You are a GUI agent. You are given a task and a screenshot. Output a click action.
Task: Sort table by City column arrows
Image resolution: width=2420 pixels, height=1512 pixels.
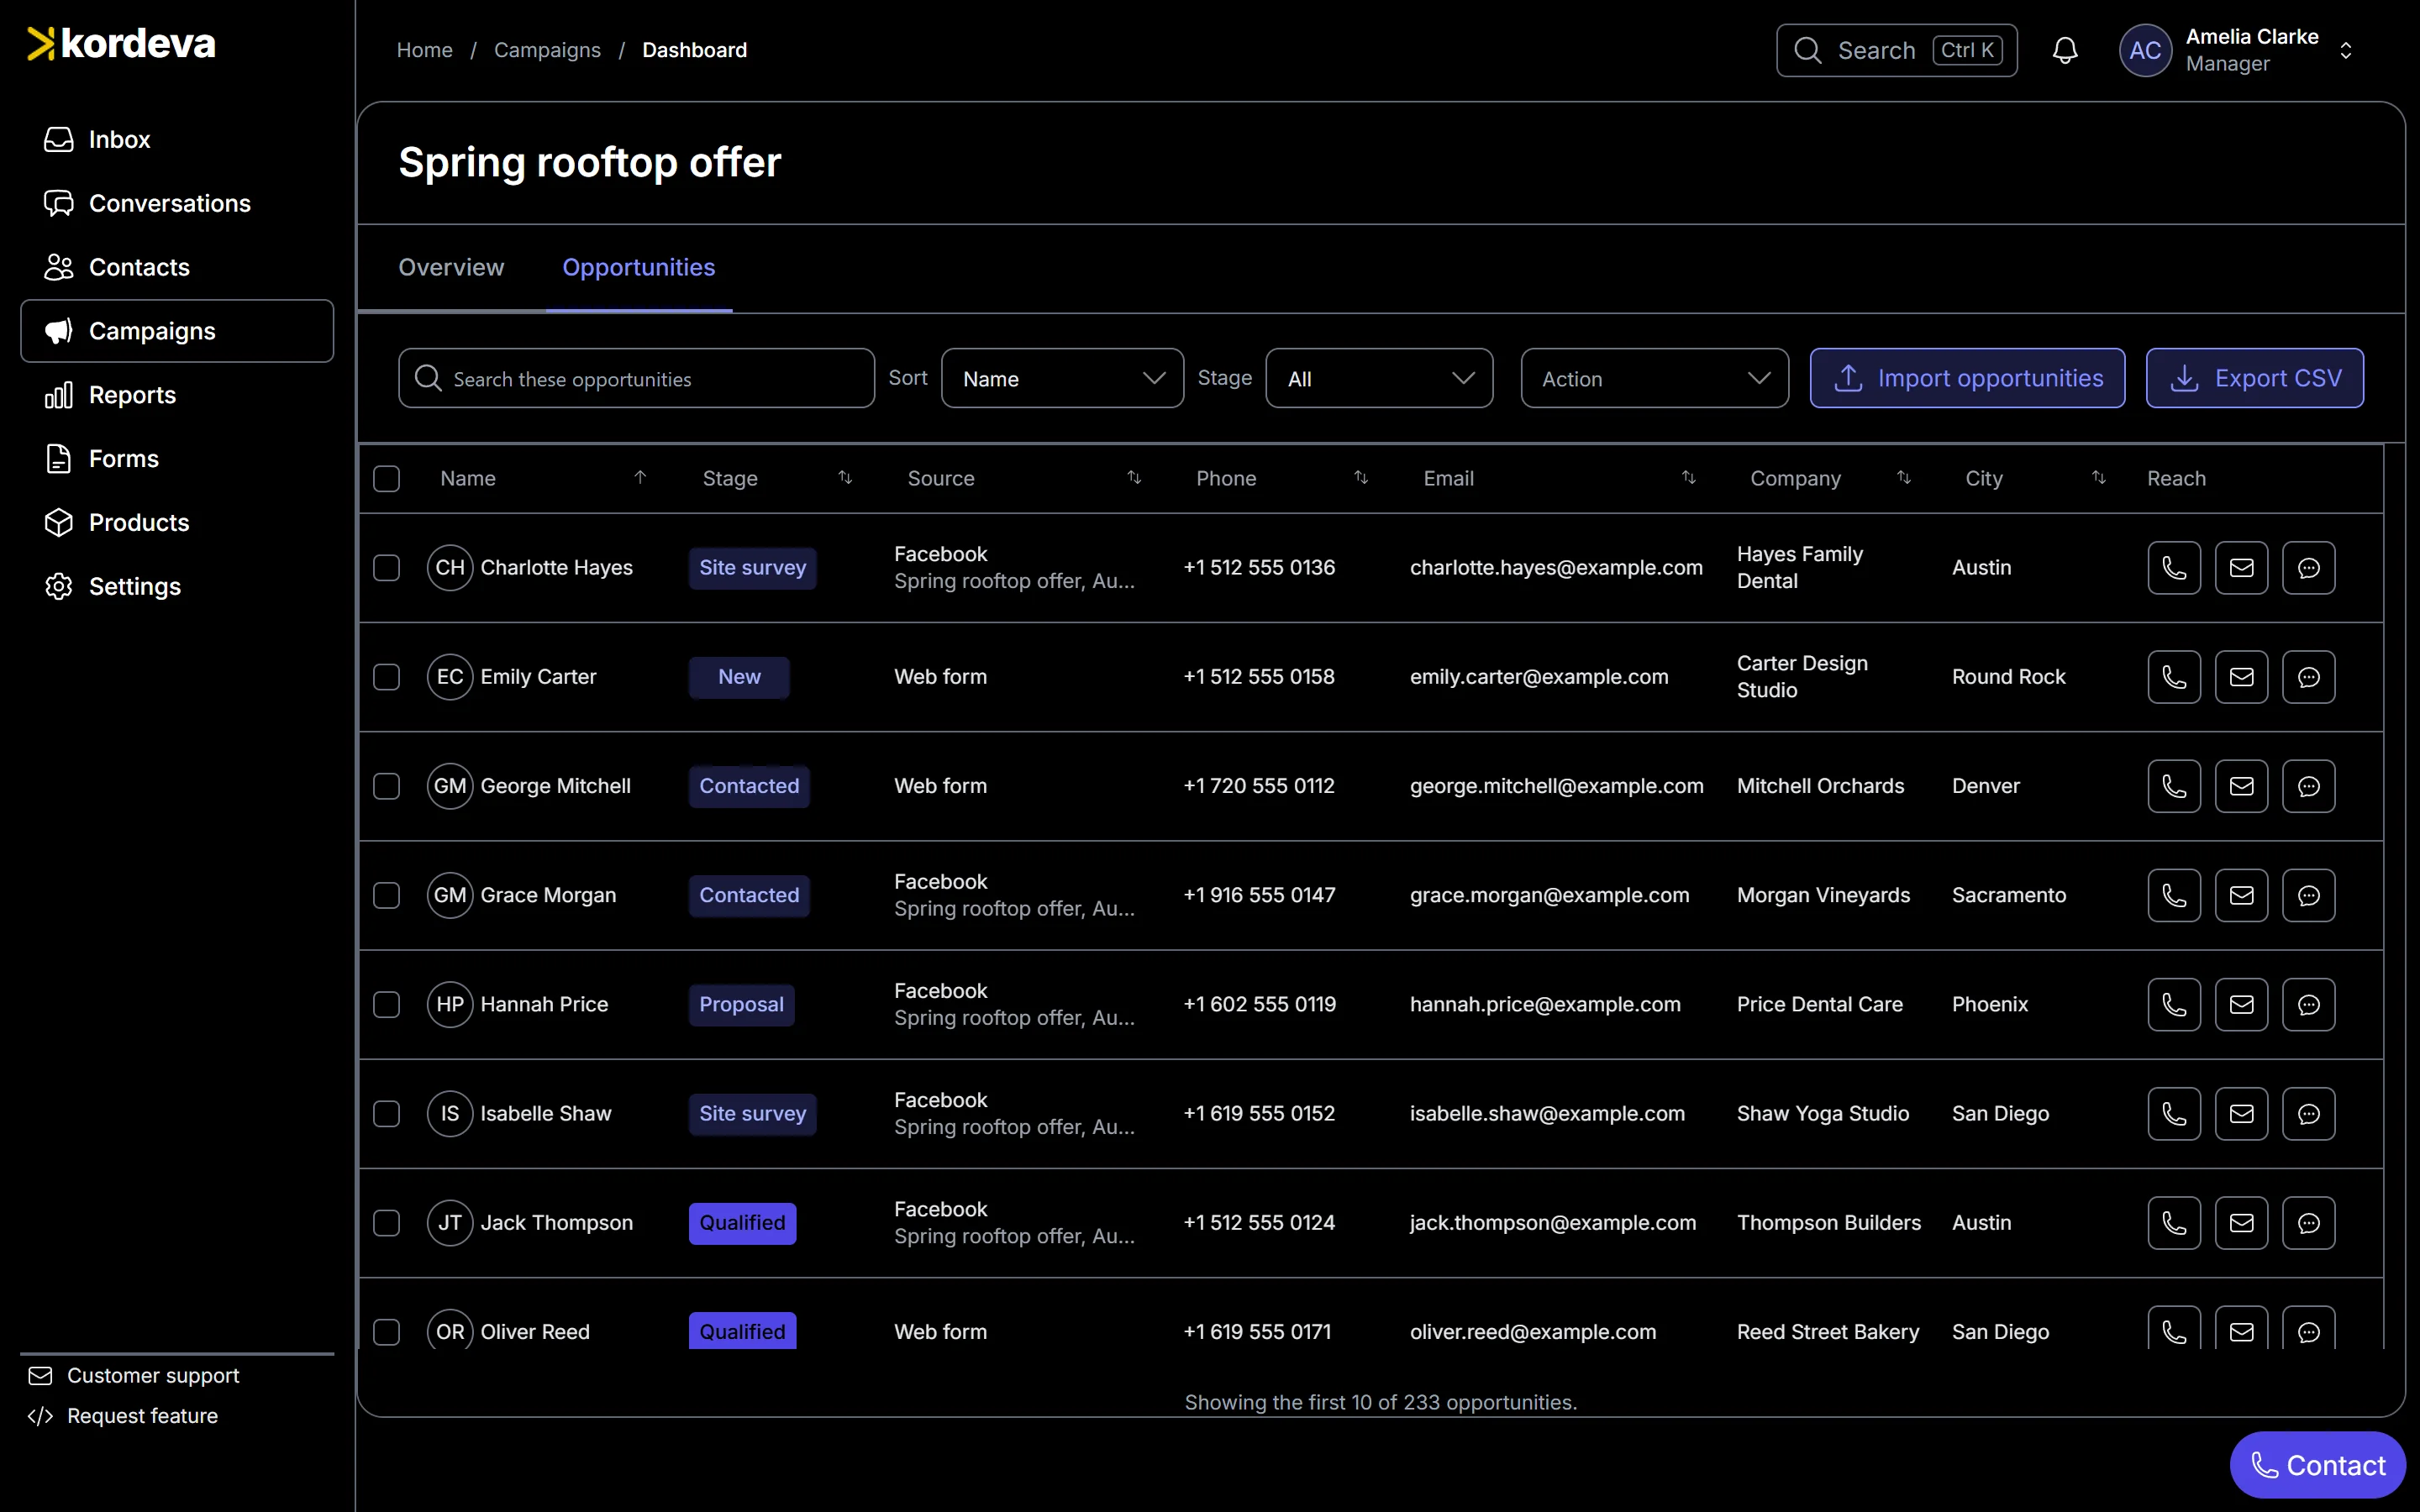click(2099, 478)
